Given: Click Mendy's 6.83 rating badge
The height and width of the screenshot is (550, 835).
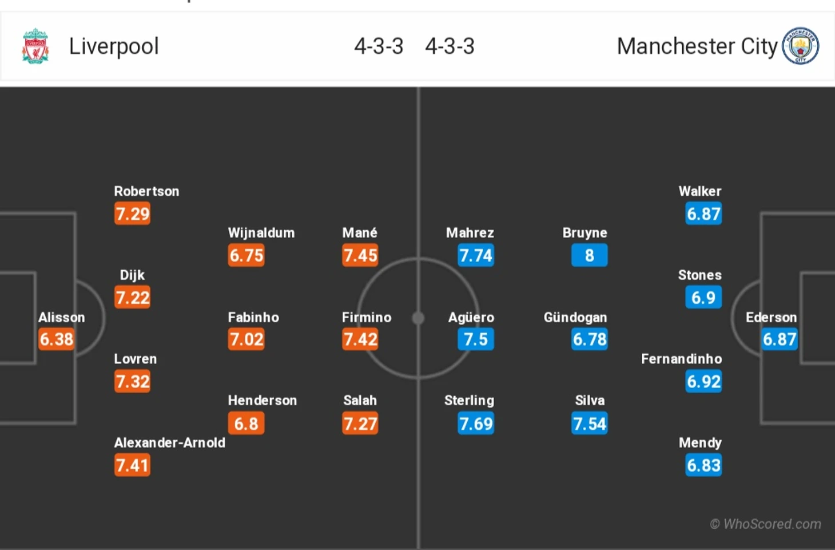Looking at the screenshot, I should pos(703,465).
